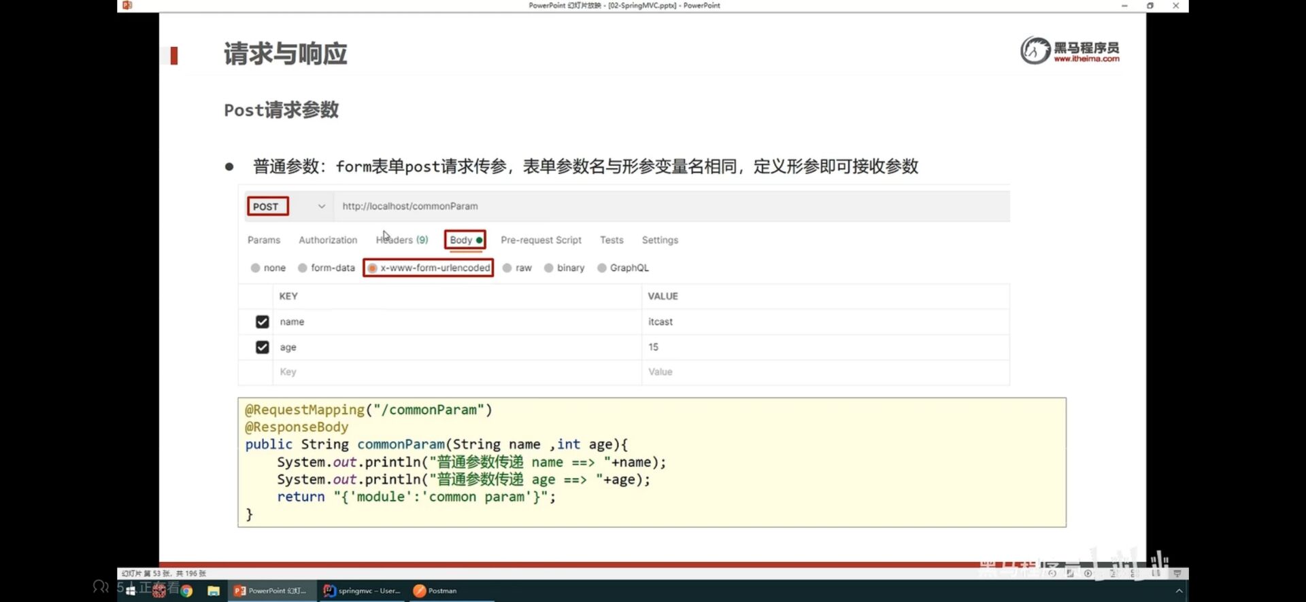Screen dimensions: 1306x602
Task: Switch to the springmvc IntelliJ taskbar window
Action: [x=362, y=591]
